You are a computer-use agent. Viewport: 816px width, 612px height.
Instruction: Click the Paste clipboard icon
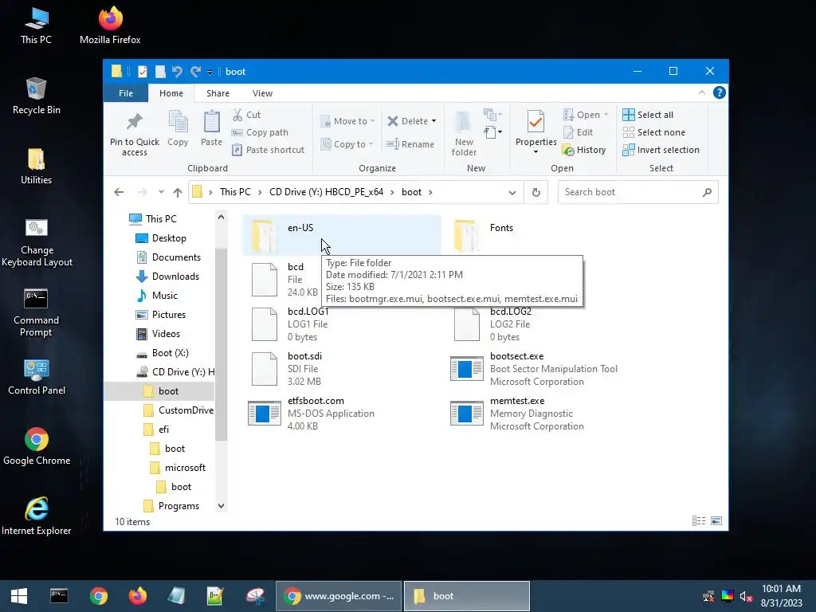coord(211,128)
